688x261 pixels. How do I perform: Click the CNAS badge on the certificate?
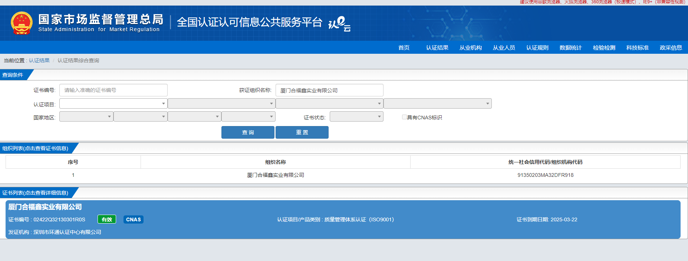(x=134, y=219)
